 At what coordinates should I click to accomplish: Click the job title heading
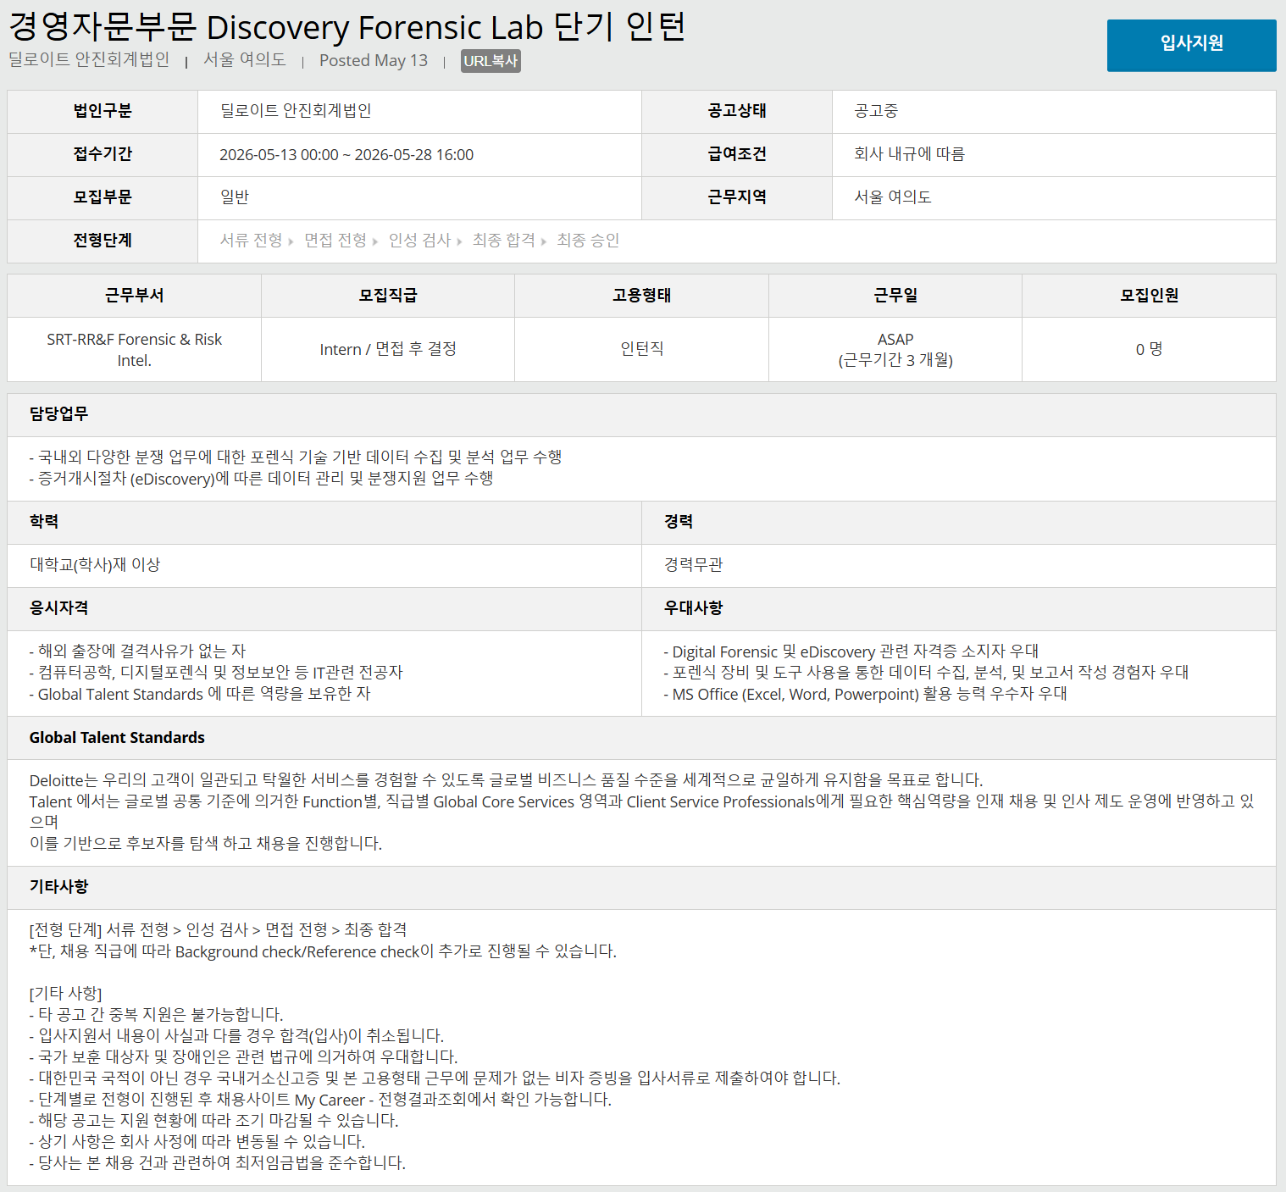347,27
